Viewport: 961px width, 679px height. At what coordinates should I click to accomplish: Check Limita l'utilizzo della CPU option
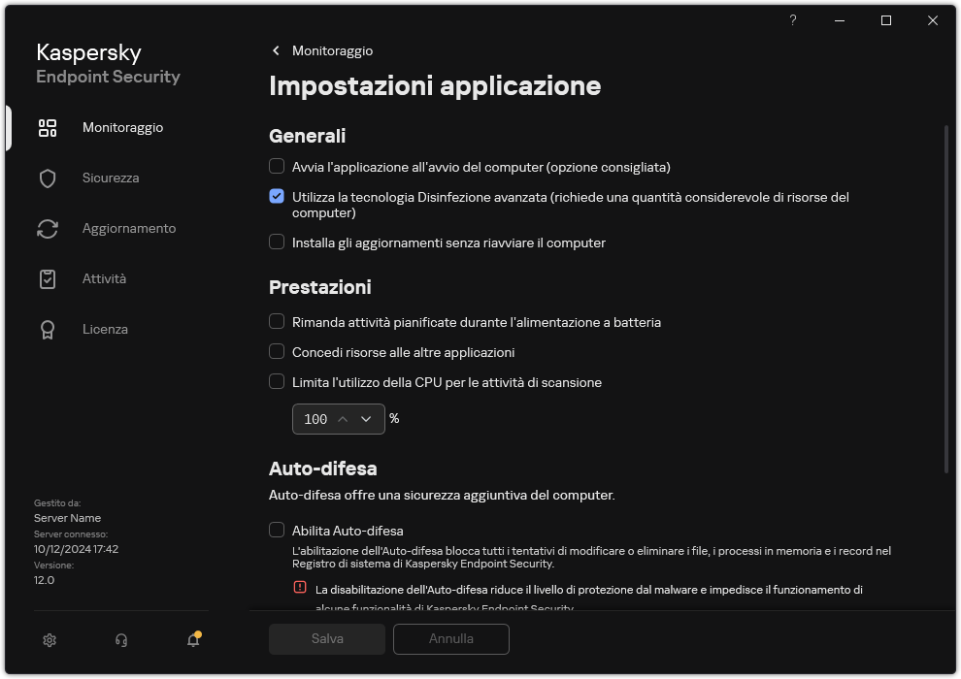277,382
